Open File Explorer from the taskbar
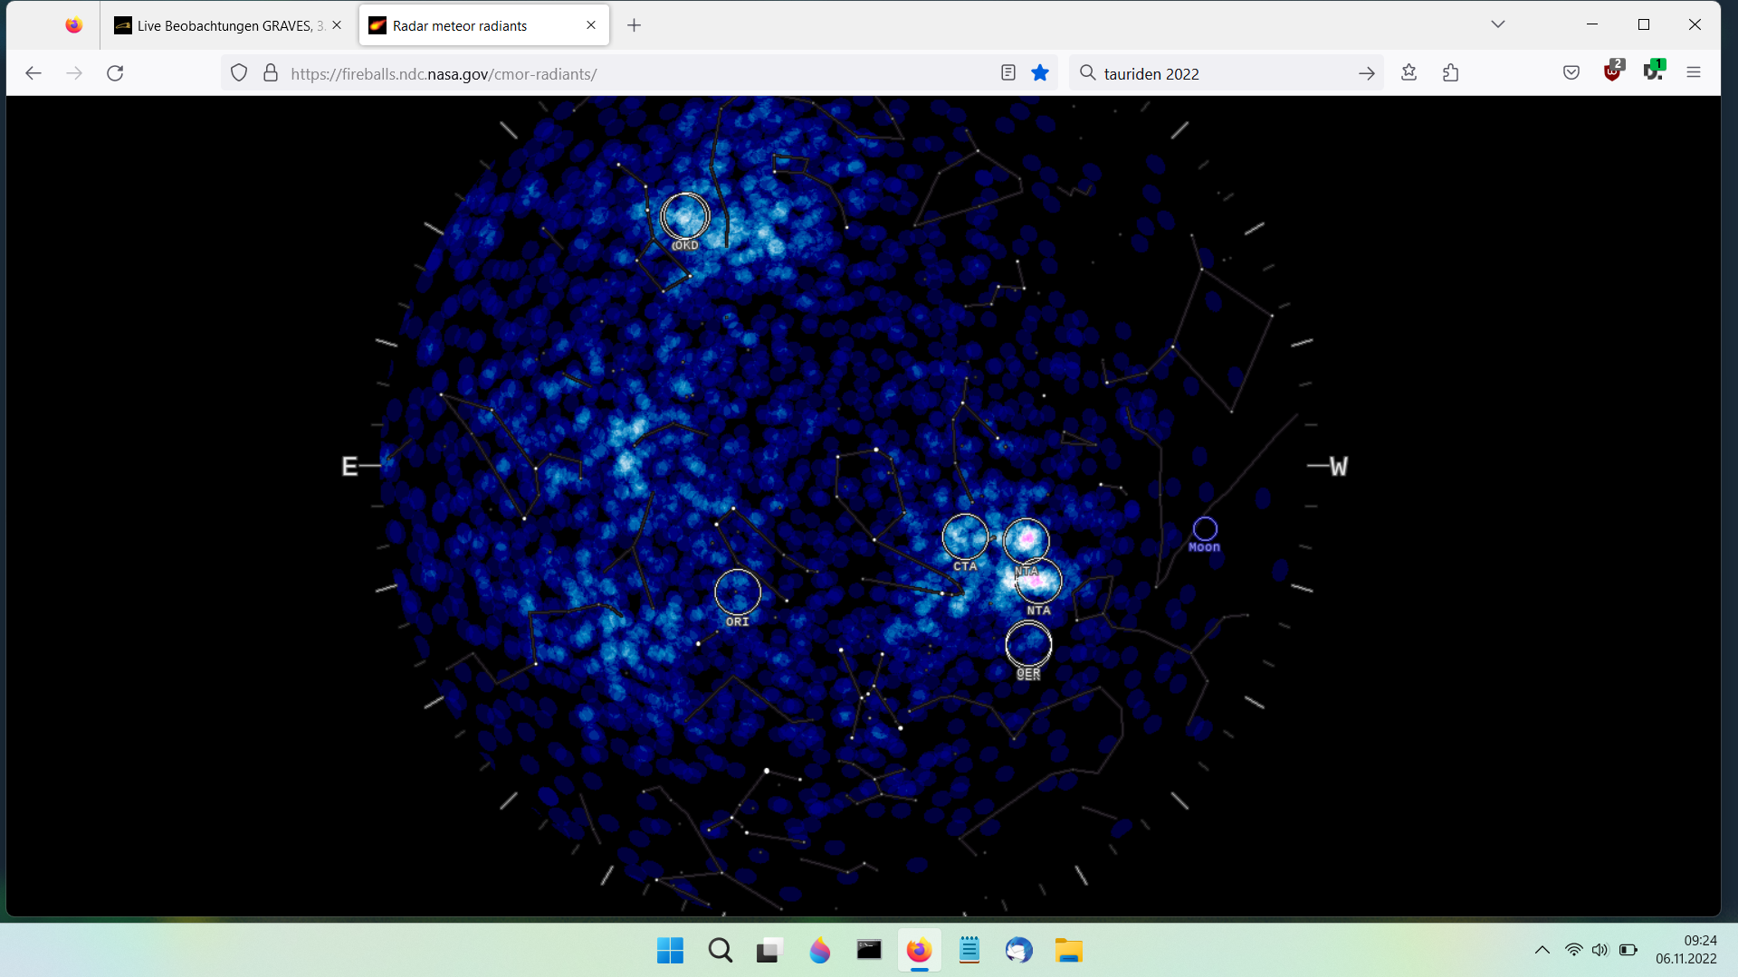This screenshot has height=977, width=1738. tap(1068, 951)
